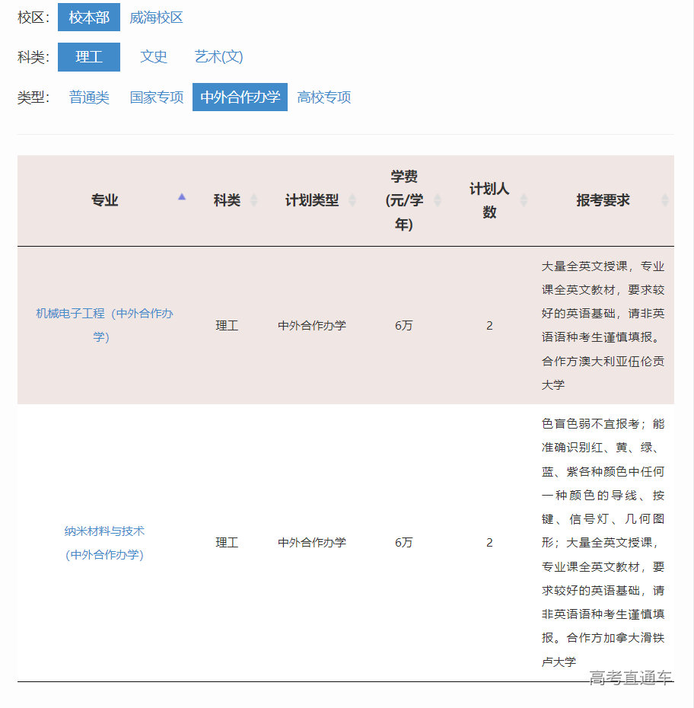
Task: Toggle the 校本部 campus option
Action: click(89, 18)
